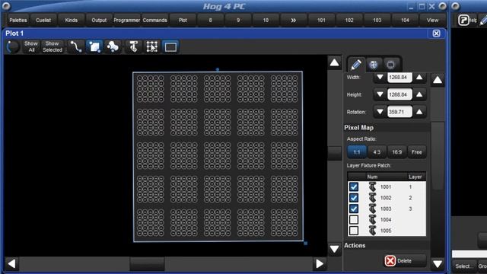This screenshot has width=487, height=274.
Task: Select the square area tool icon
Action: (x=94, y=47)
